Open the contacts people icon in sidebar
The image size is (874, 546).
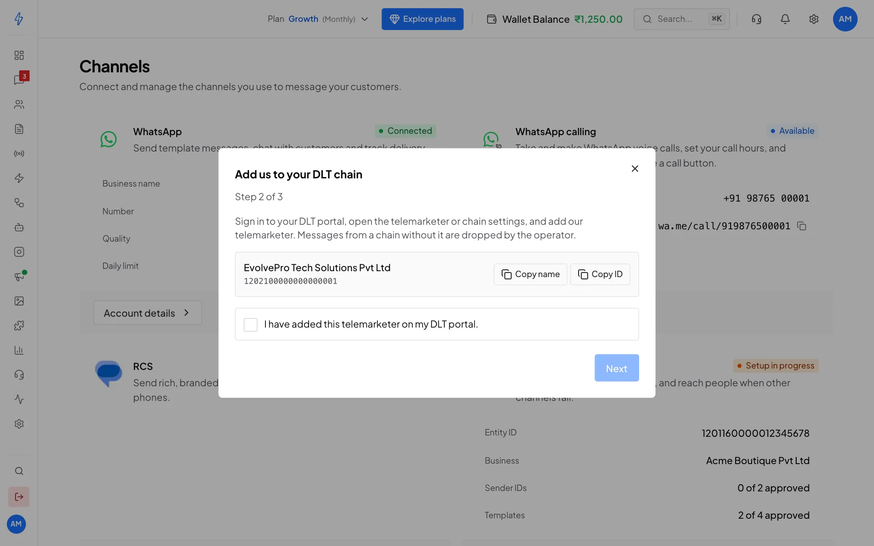19,104
